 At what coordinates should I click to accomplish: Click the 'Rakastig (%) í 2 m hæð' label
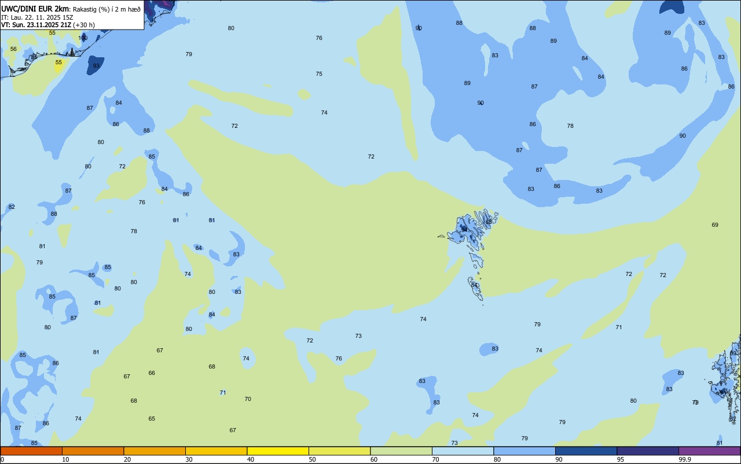107,9
